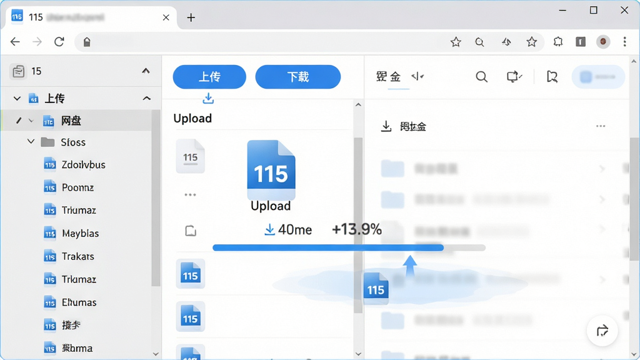The height and width of the screenshot is (360, 640).
Task: Select the 网盘 item in the sidebar tree
Action: click(76, 121)
